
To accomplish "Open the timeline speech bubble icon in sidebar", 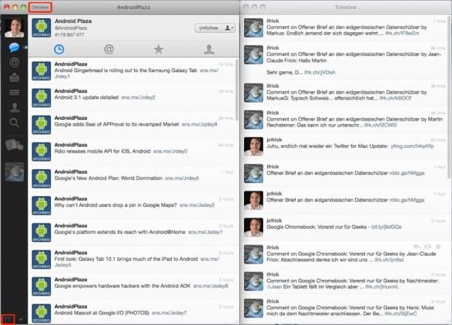I will [14, 48].
